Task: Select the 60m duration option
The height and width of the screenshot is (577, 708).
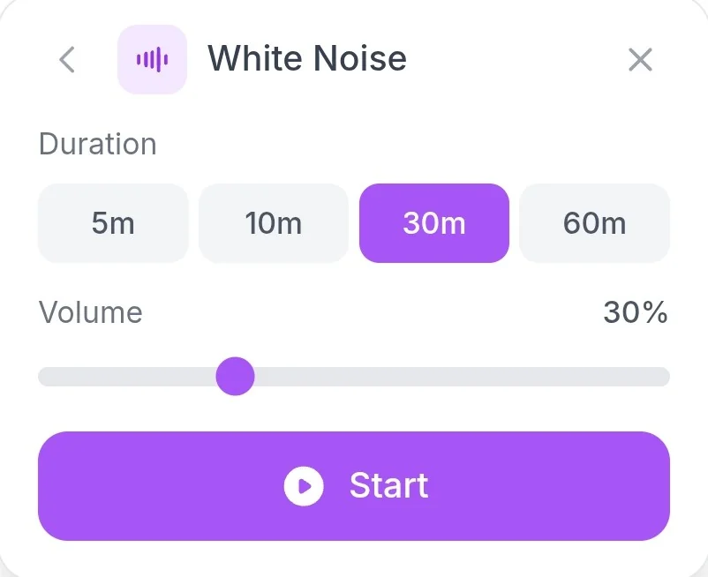Action: (x=594, y=223)
